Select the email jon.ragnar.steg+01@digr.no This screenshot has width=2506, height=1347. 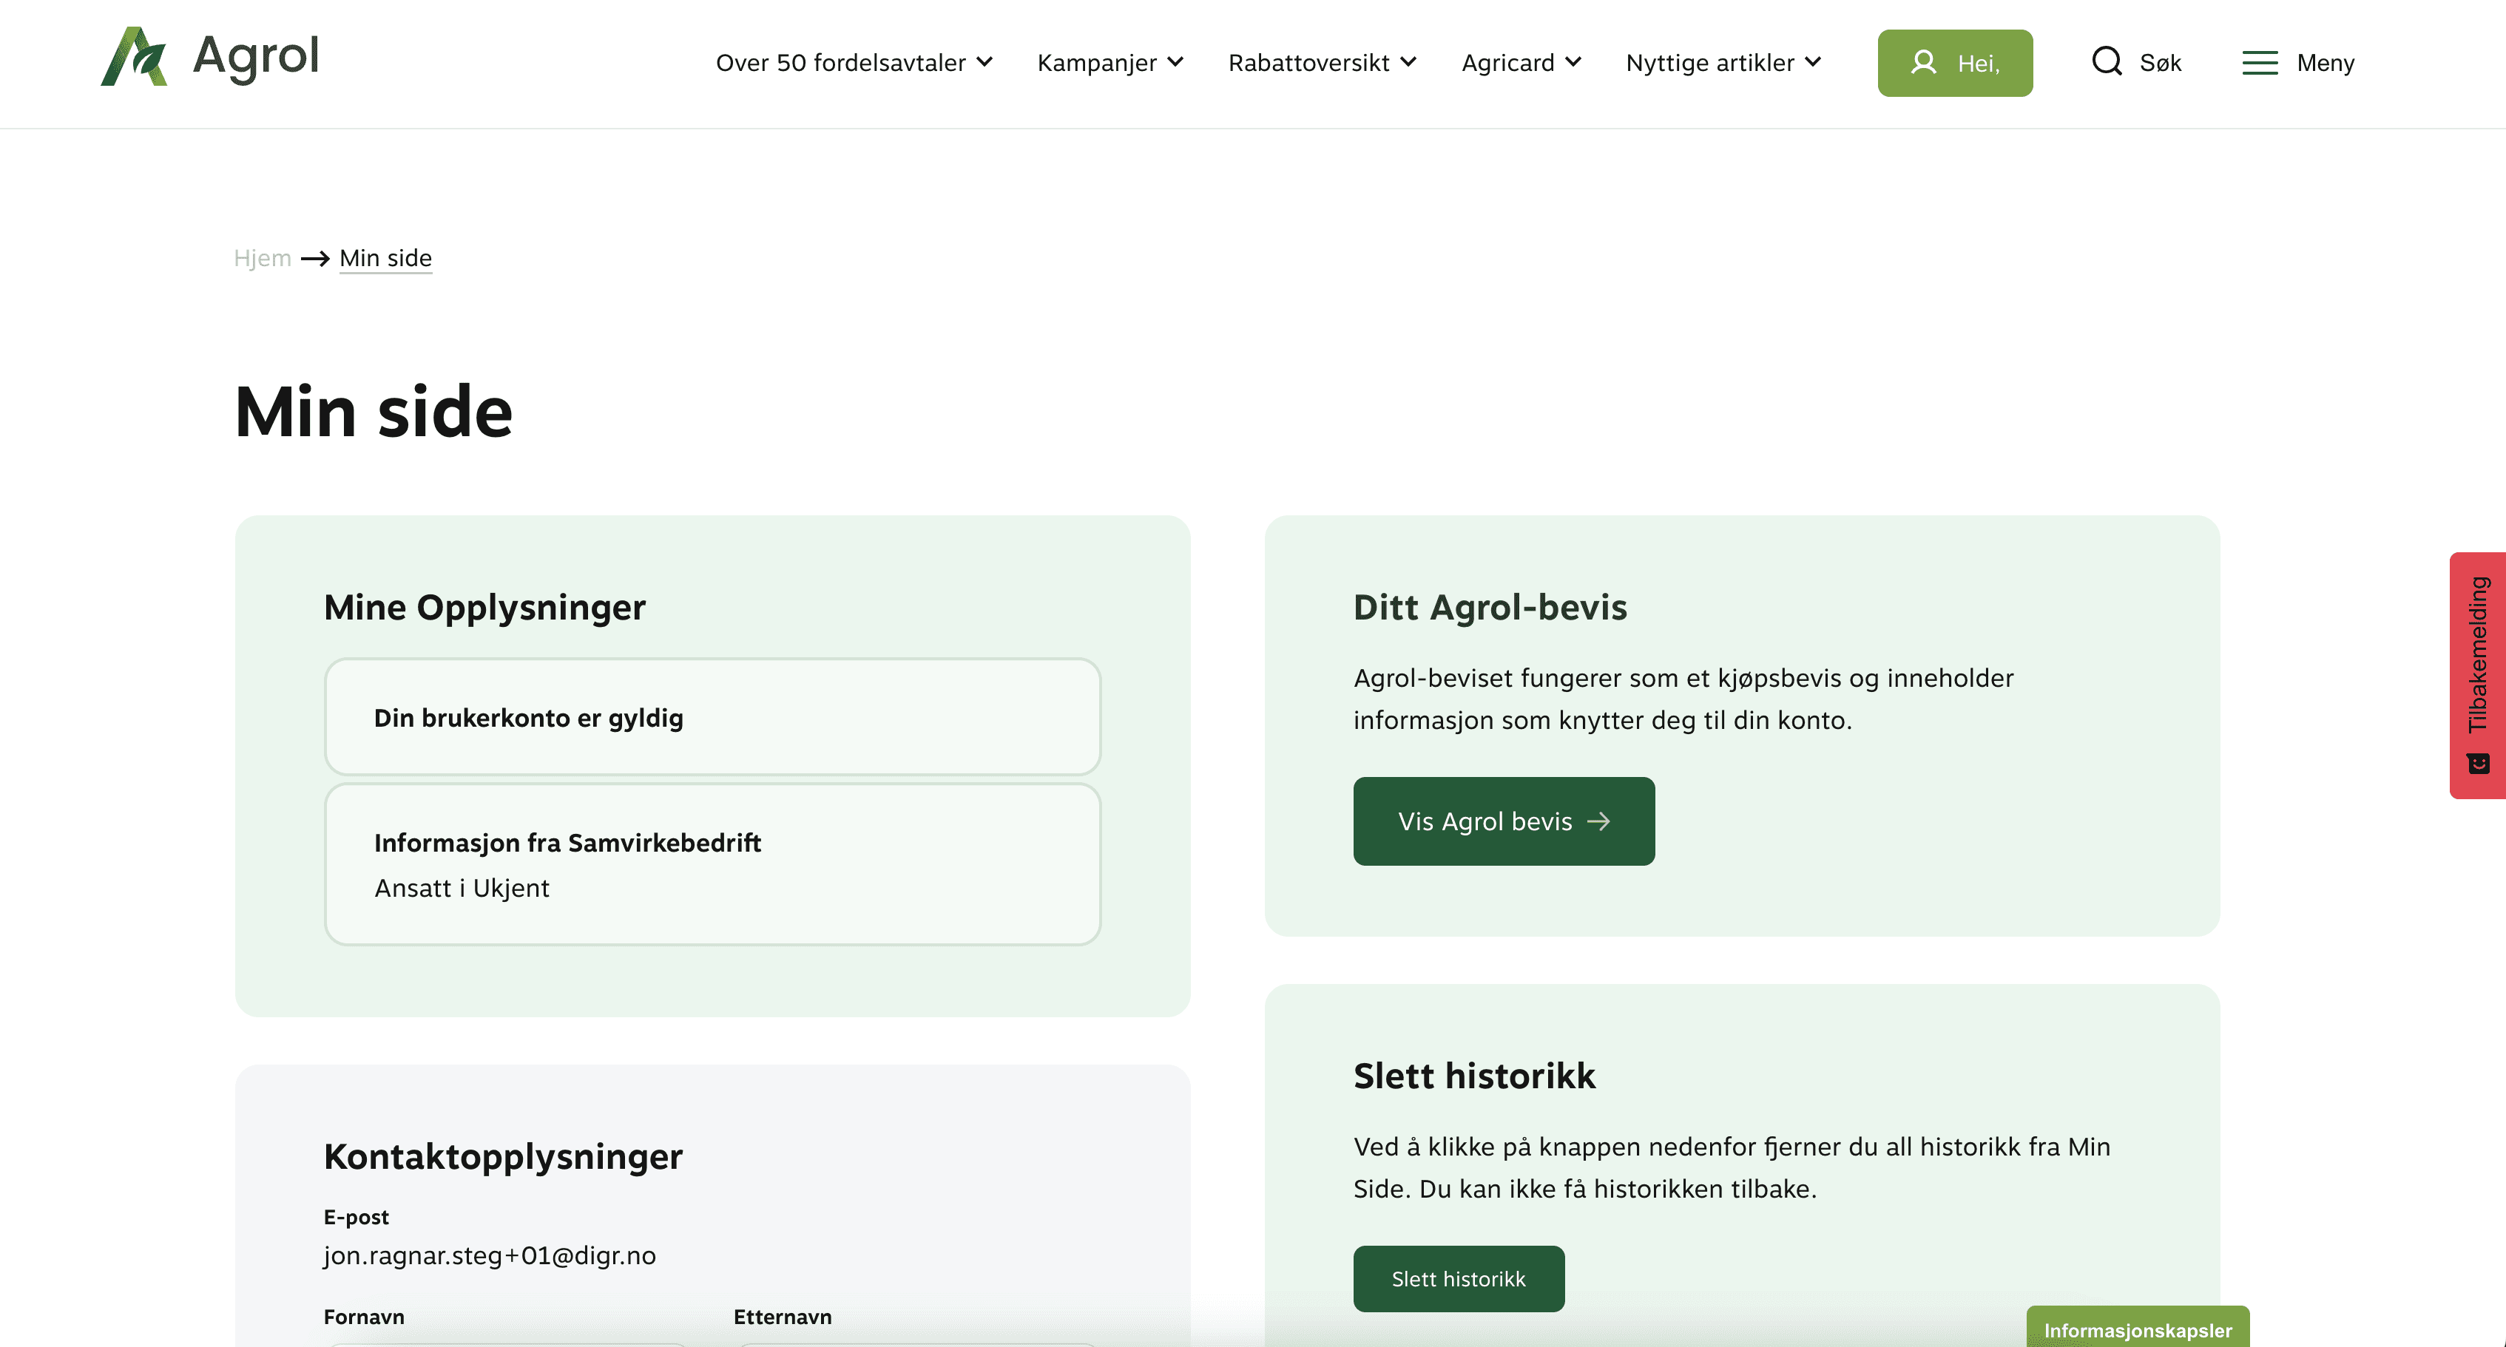[x=490, y=1255]
